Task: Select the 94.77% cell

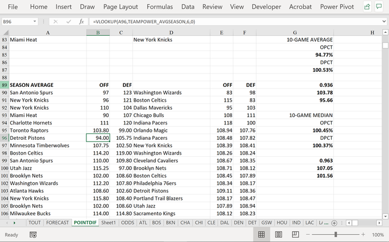Action: click(295, 55)
